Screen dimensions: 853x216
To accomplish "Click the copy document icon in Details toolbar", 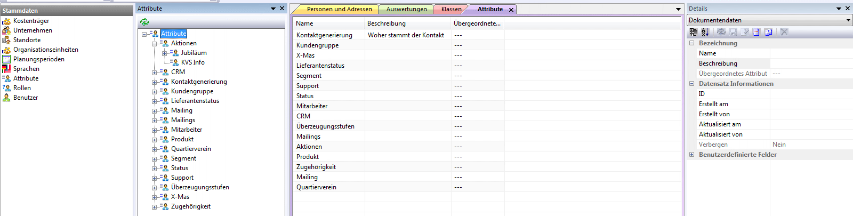I will pos(768,32).
